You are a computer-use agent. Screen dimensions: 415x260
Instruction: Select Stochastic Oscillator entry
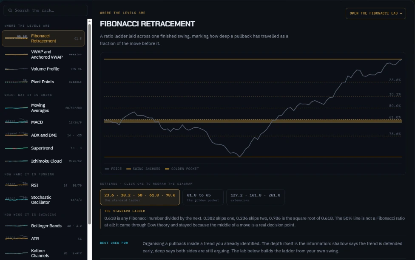pyautogui.click(x=43, y=200)
